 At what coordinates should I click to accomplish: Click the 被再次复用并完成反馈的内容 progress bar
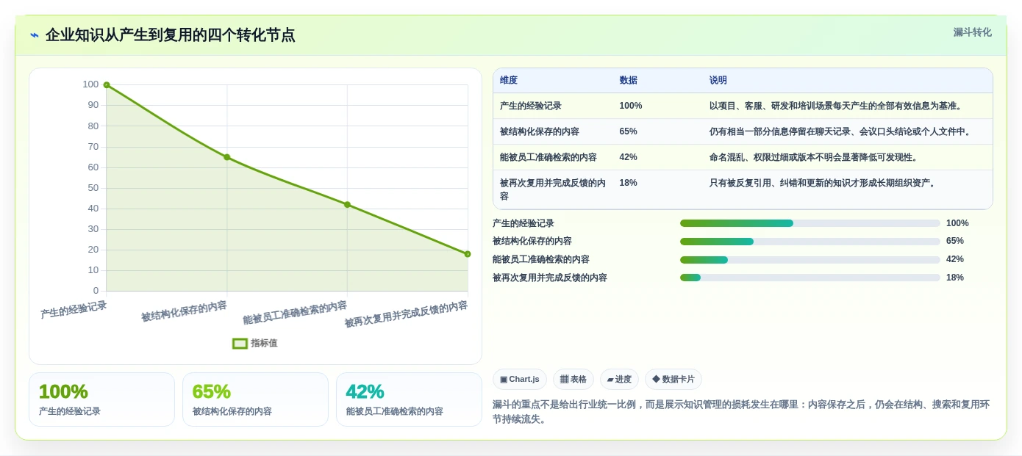point(810,278)
